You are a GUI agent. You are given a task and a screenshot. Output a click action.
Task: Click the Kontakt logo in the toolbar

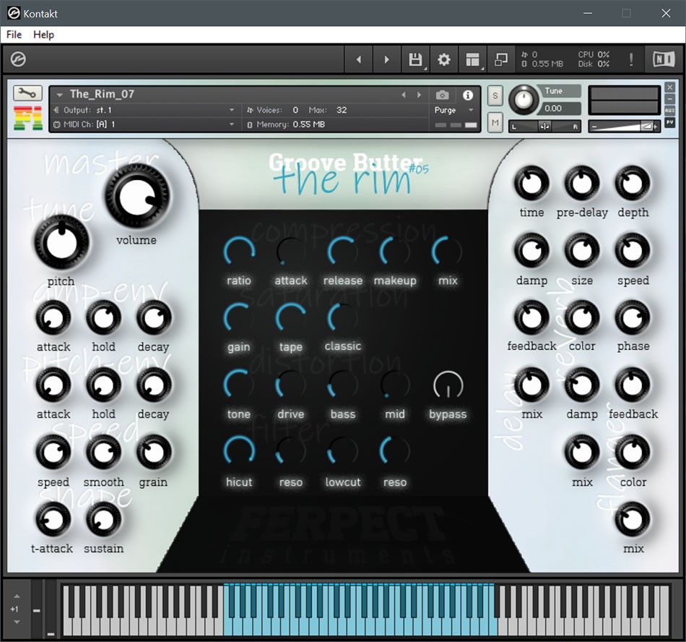click(x=18, y=59)
